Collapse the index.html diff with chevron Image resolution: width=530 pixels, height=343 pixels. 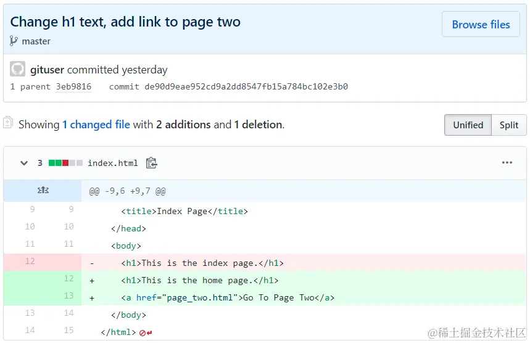tap(24, 163)
